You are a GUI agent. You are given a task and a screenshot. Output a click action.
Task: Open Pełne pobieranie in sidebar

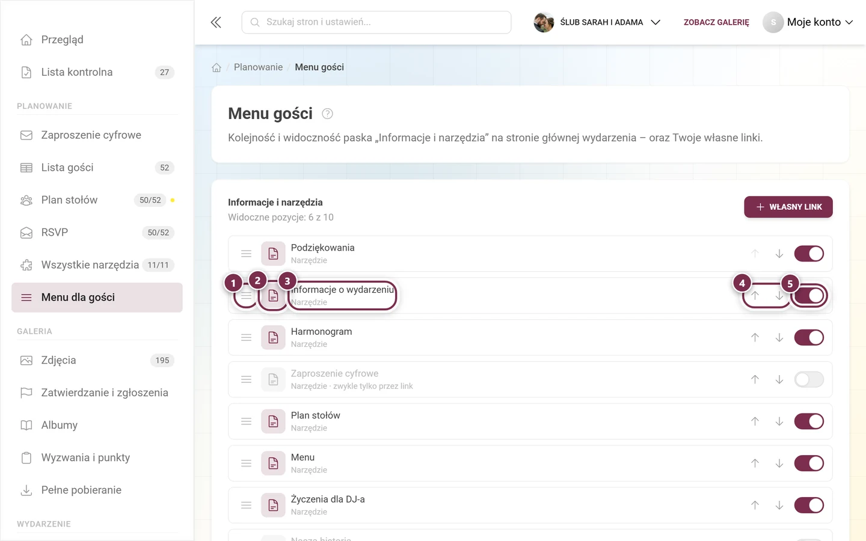point(97,491)
